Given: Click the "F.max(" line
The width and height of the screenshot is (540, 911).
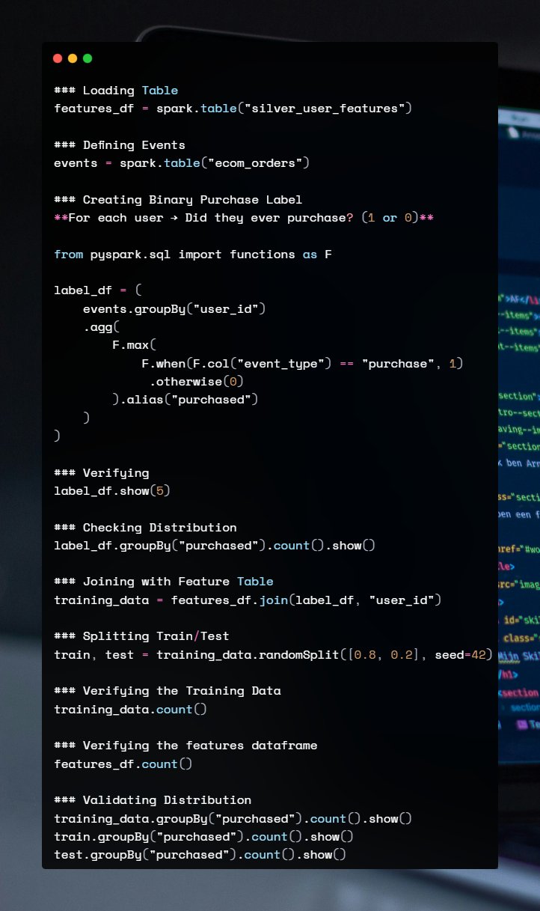Looking at the screenshot, I should (x=134, y=345).
